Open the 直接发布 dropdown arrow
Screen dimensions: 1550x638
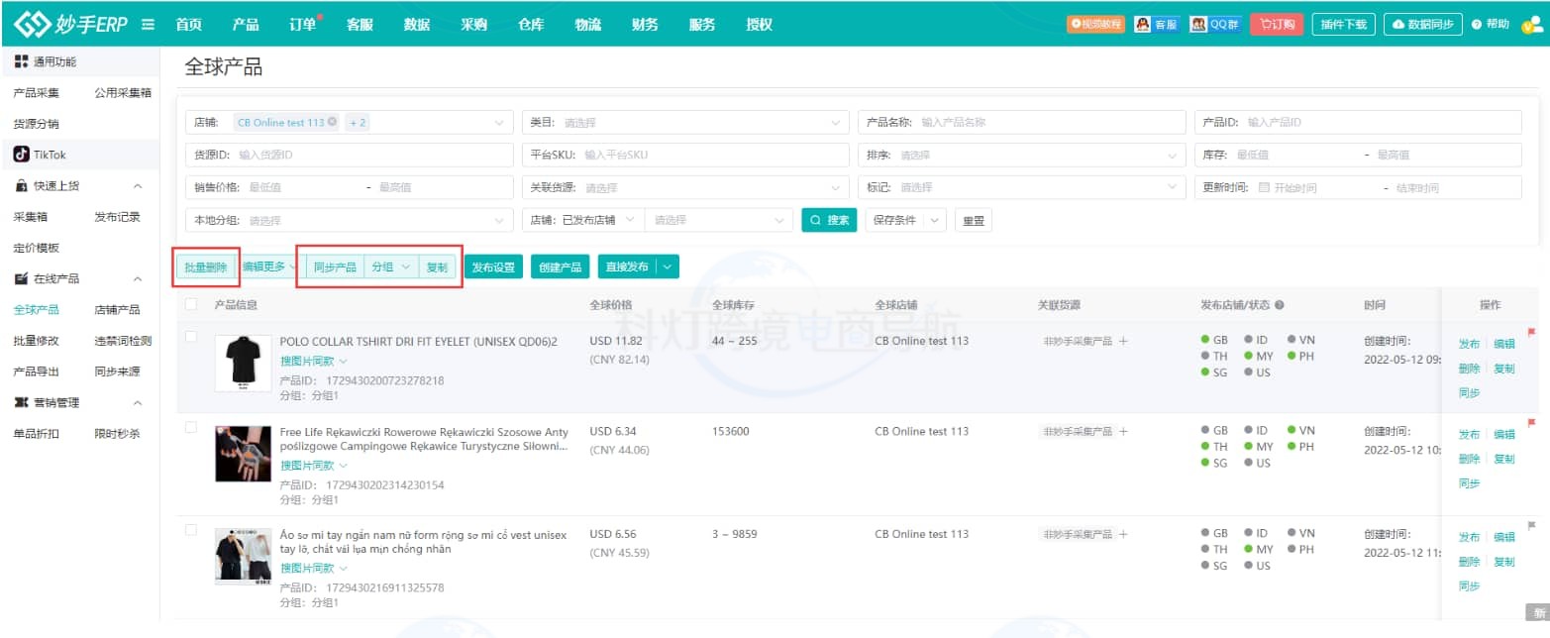(669, 266)
